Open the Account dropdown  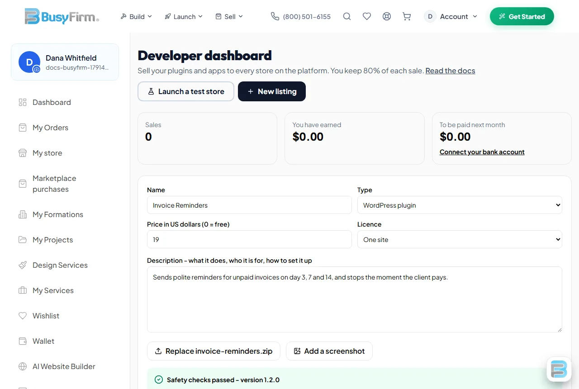point(451,16)
